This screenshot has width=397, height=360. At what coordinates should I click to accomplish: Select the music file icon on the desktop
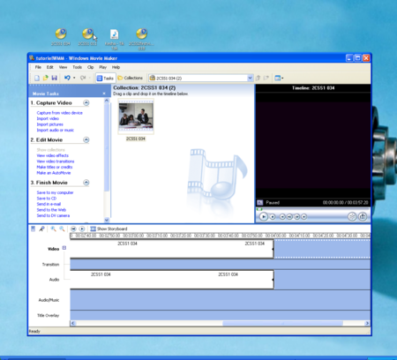[115, 40]
